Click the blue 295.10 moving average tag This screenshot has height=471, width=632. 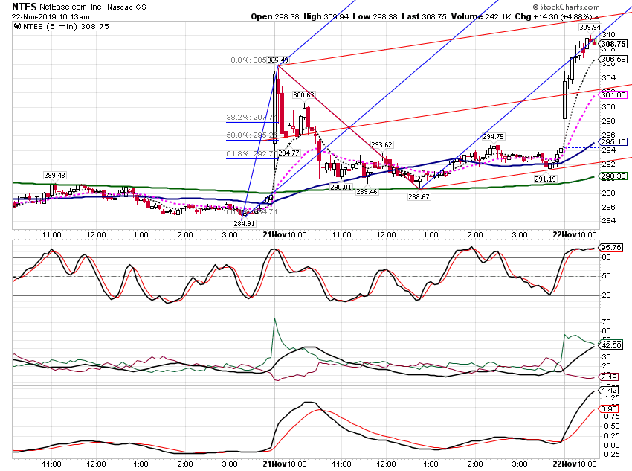[x=613, y=142]
